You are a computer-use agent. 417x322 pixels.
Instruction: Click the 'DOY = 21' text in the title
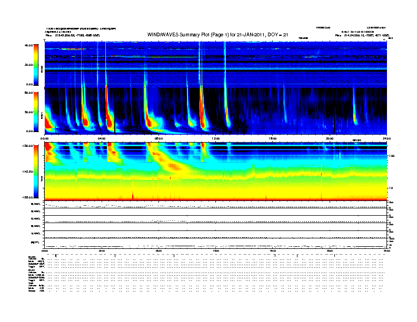point(277,35)
